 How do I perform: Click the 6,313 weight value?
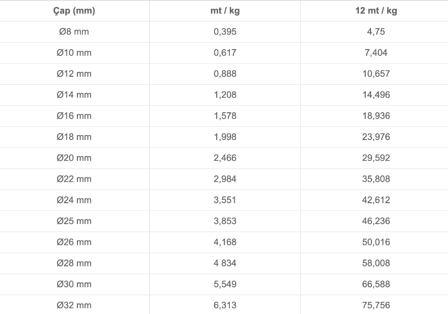click(225, 305)
